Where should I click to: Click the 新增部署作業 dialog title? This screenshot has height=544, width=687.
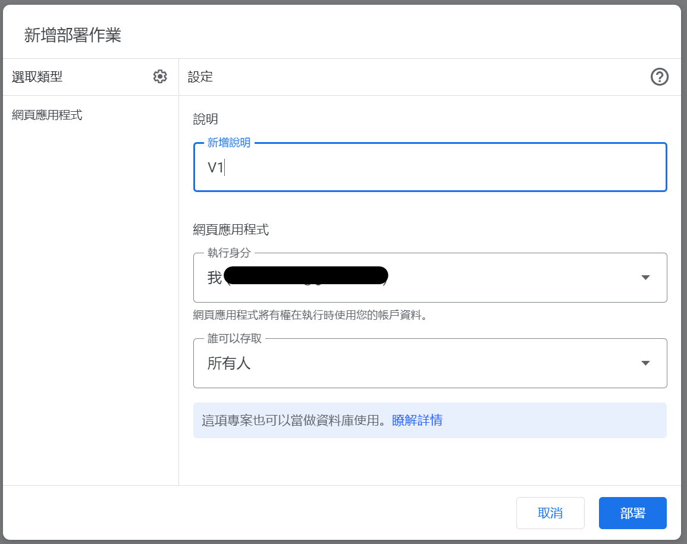(x=73, y=35)
